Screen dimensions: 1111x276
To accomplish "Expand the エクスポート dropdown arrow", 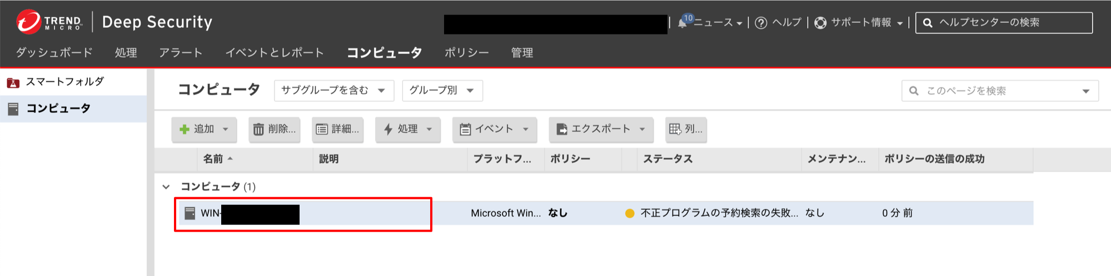I will tap(642, 129).
